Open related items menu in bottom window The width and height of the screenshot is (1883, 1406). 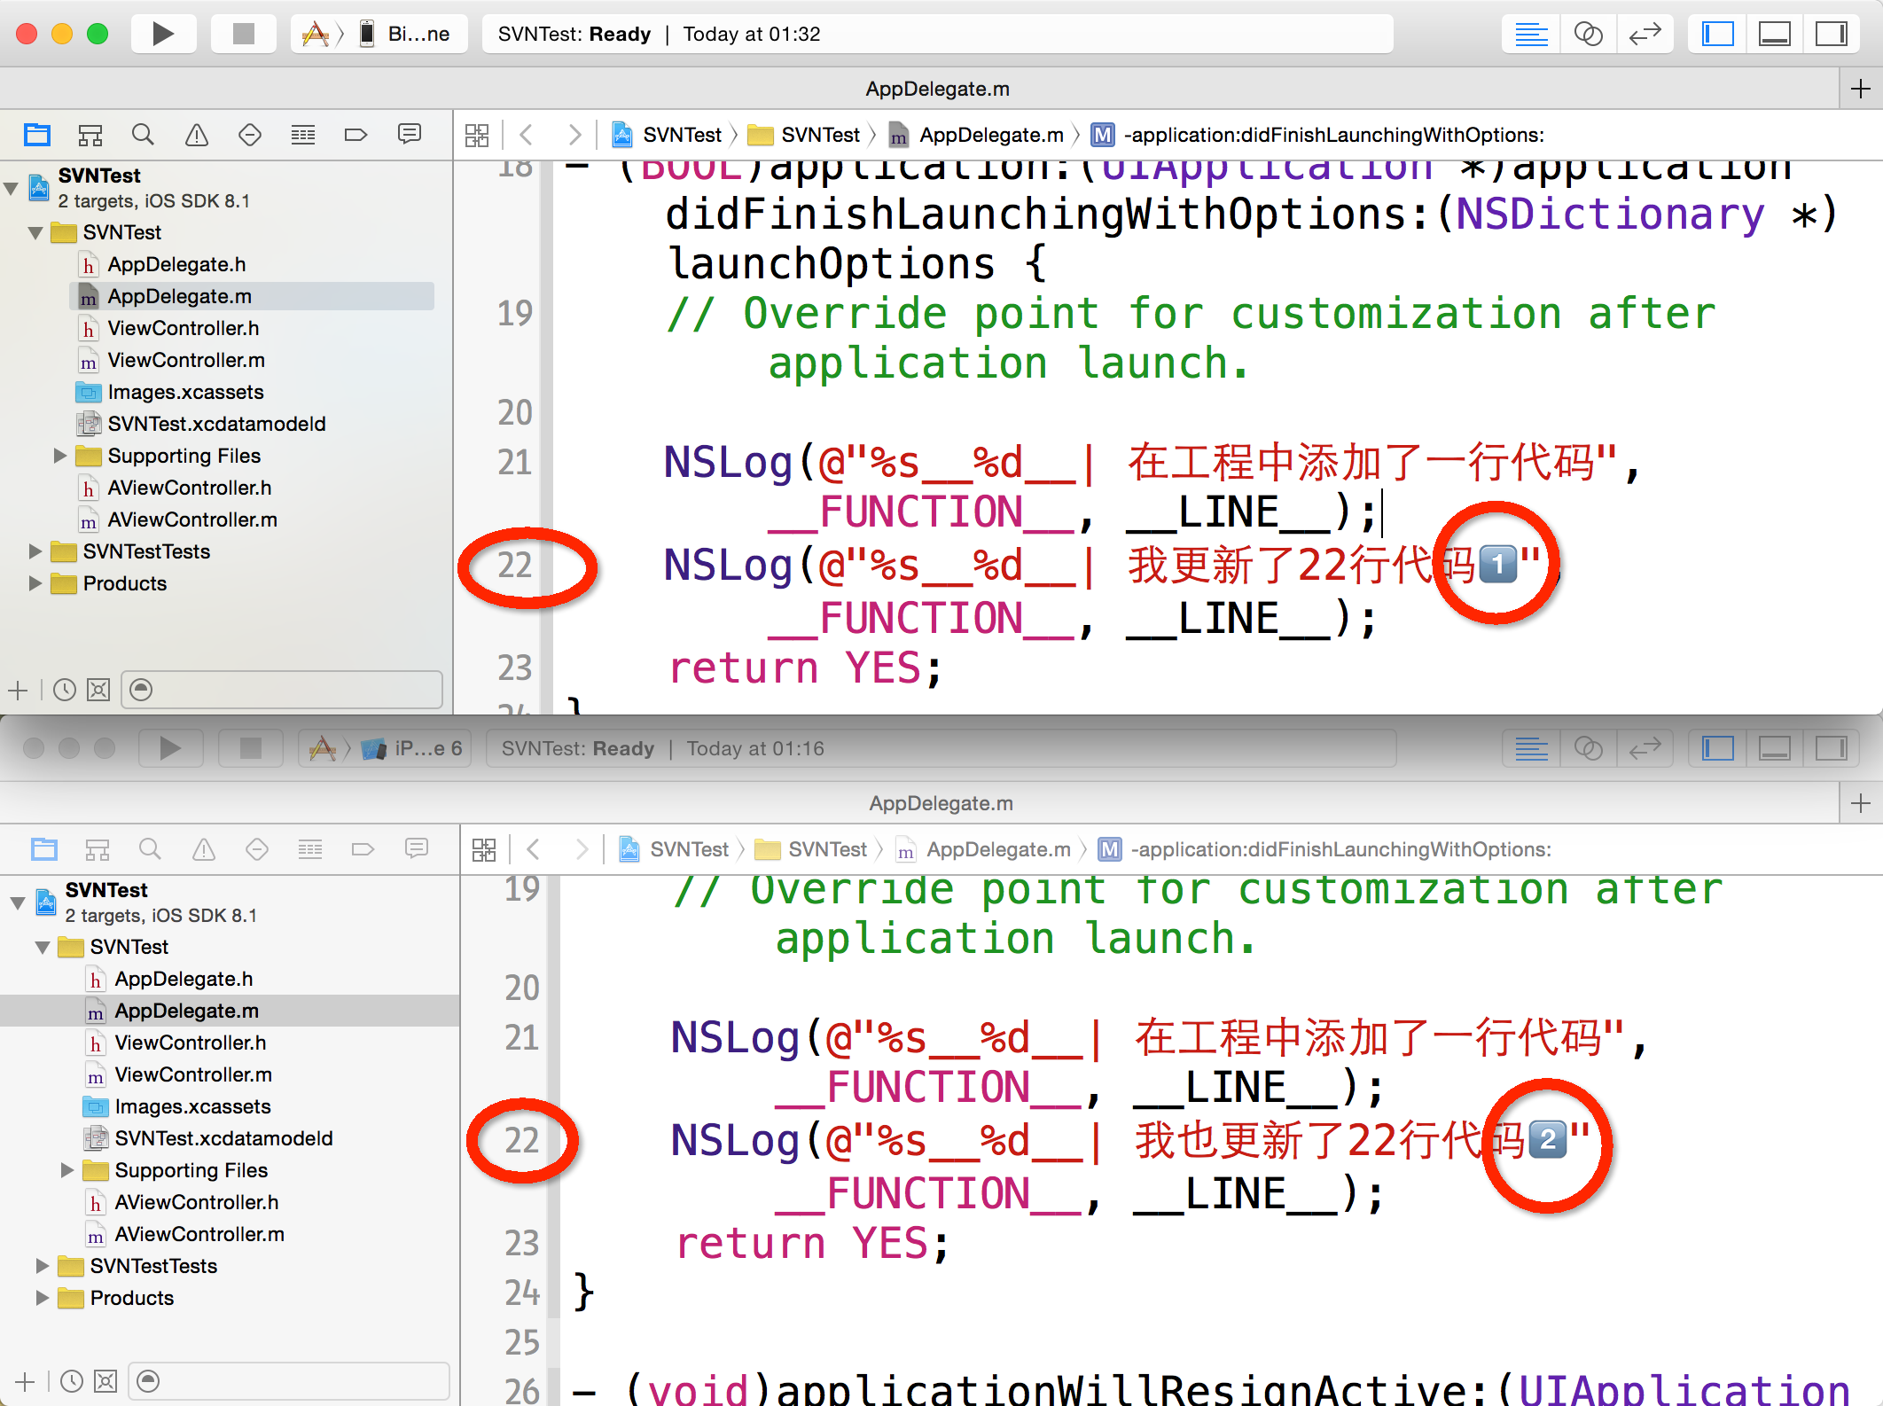484,849
